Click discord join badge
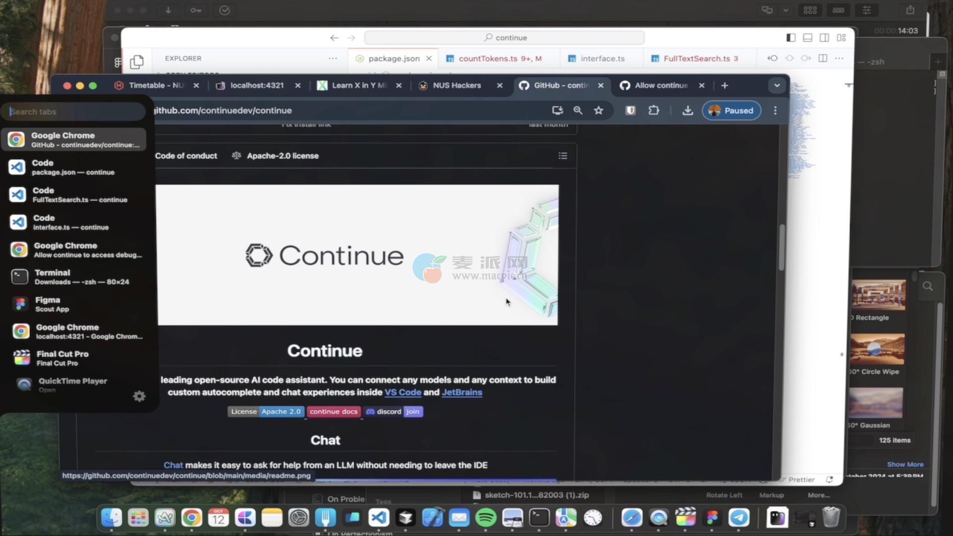The width and height of the screenshot is (953, 536). pos(393,411)
